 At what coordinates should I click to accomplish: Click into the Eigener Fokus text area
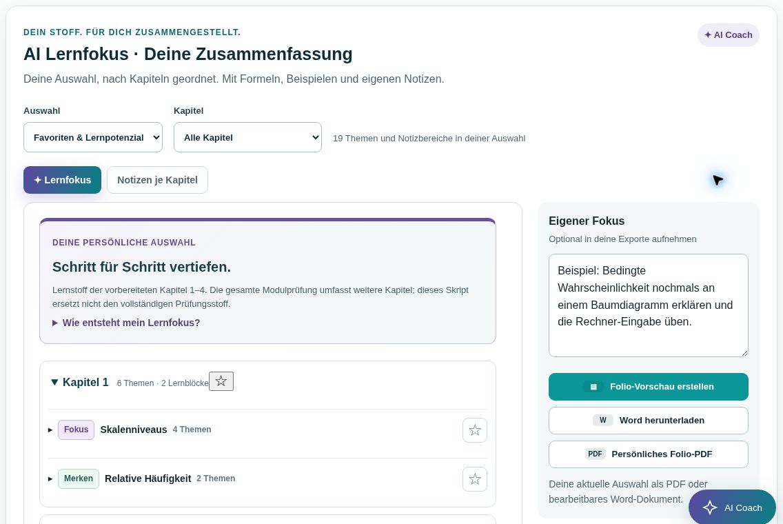point(648,305)
